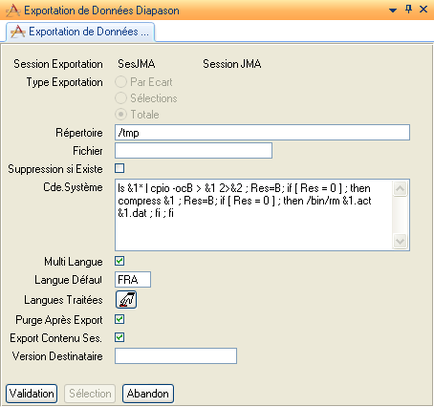434x407 pixels.
Task: Disable Purge Après Export checkbox
Action: pyautogui.click(x=119, y=319)
